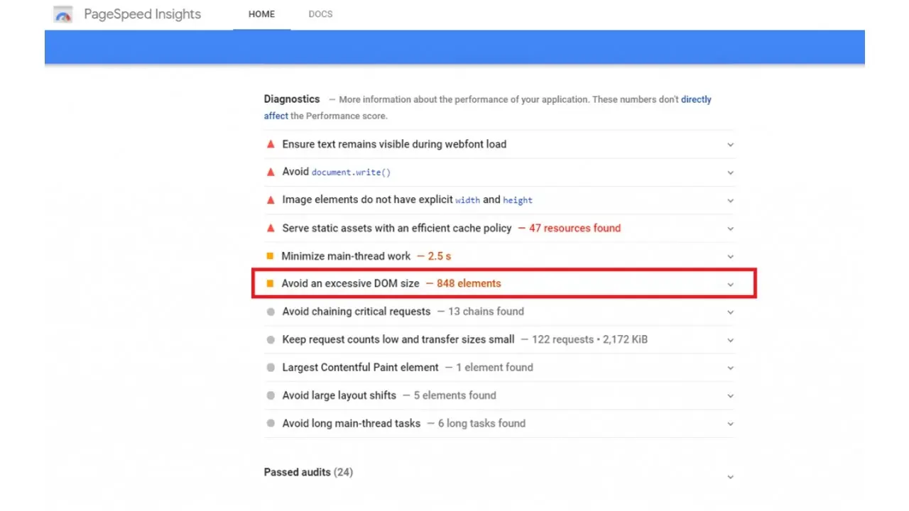Screen dimensions: 909x511
Task: Expand the Avoid long main-thread tasks chevron
Action: tap(730, 424)
